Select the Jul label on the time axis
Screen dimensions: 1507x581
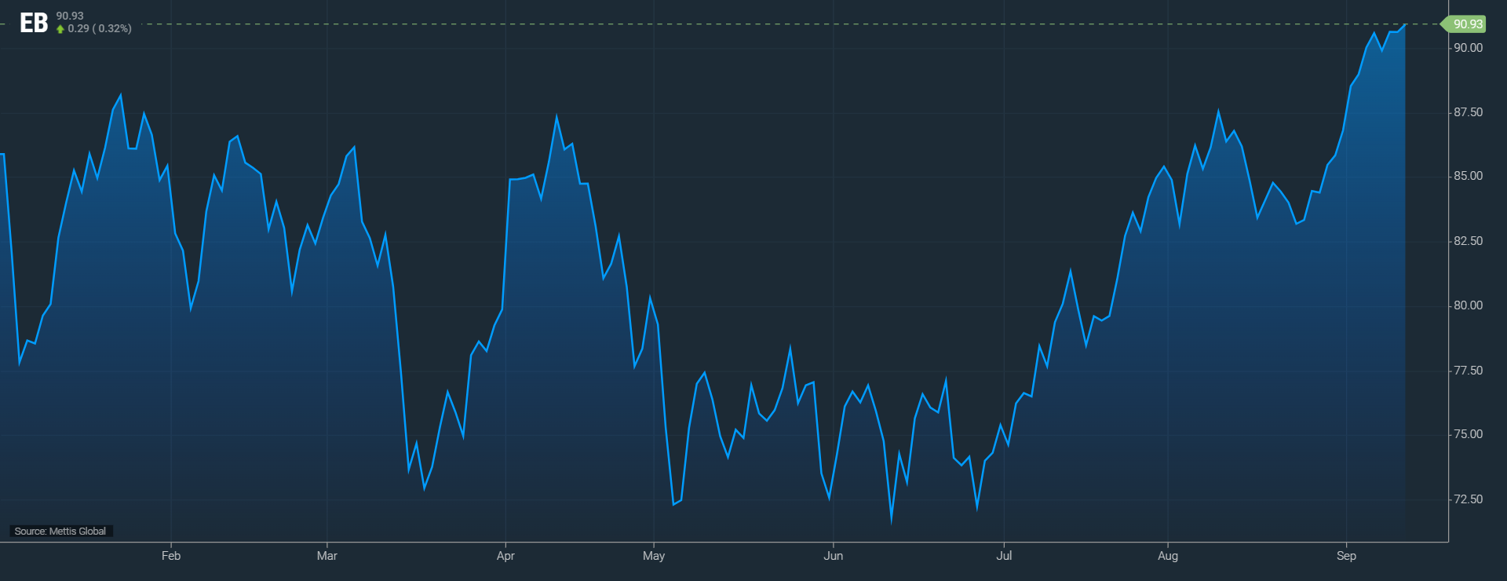1004,556
